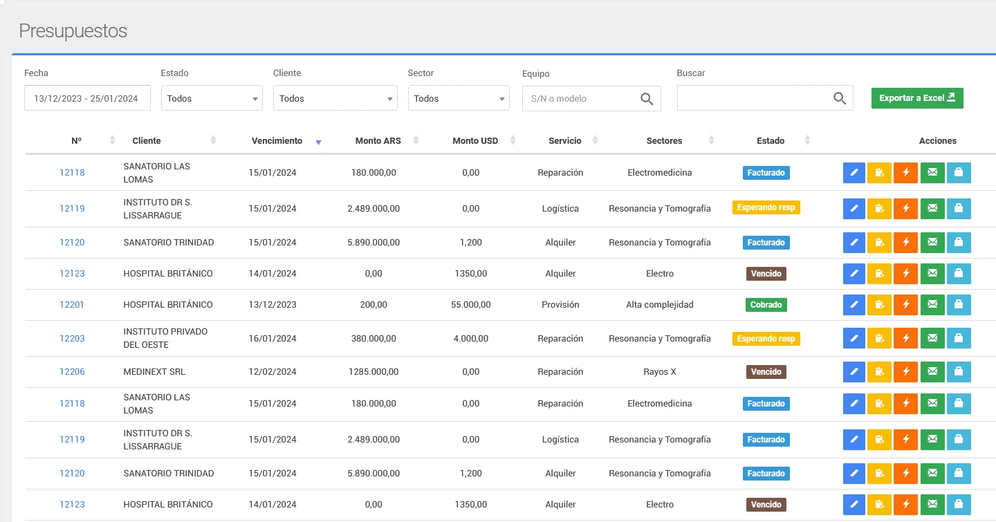Image resolution: width=996 pixels, height=522 pixels.
Task: Click lightning bolt icon for budget 12203
Action: click(905, 338)
